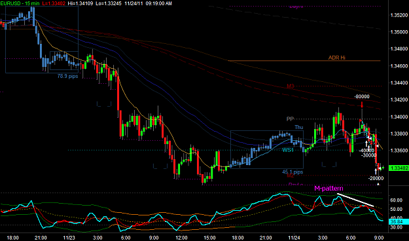Click the white up arrow above -20000
Image resolution: width=409 pixels, height=241 pixels.
pyautogui.click(x=376, y=172)
